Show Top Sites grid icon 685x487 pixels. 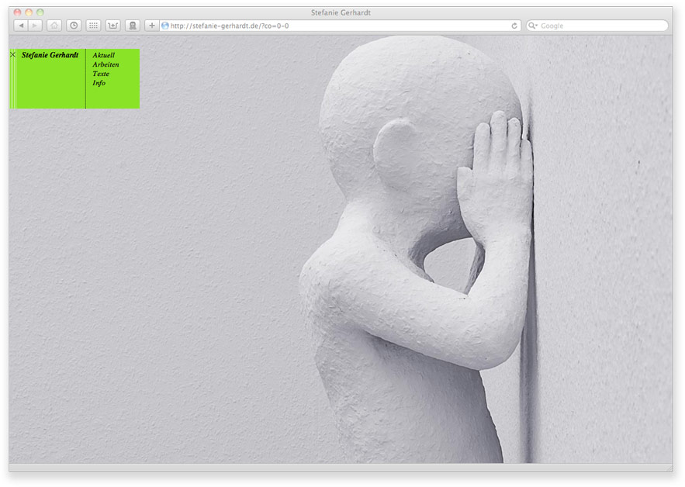coord(93,26)
